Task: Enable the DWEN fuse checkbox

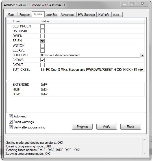Action: (x=42, y=36)
